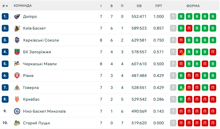Click the Ніко-Баскет Миколаїв team logo
220x129 pixels.
pos(17,111)
